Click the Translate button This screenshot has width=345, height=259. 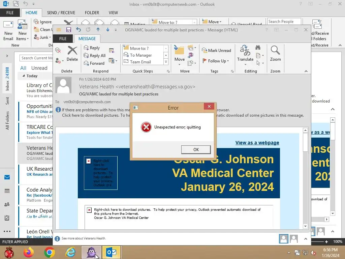pyautogui.click(x=245, y=55)
